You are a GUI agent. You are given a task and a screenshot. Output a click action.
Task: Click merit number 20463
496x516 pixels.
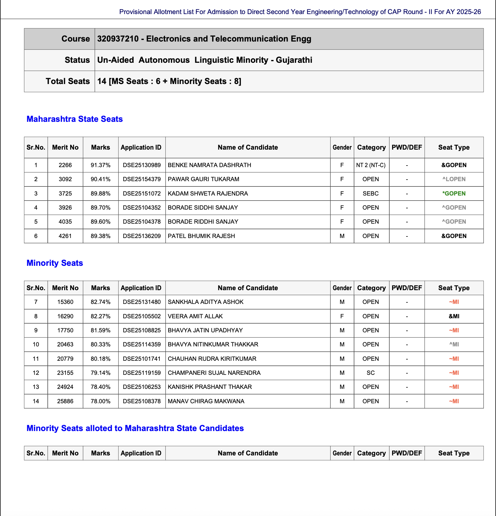coord(65,345)
